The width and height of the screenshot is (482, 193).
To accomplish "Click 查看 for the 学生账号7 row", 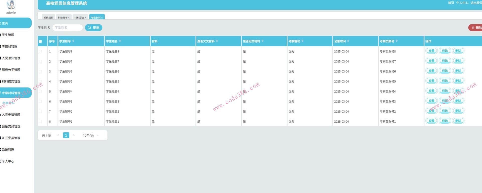I will tap(432, 61).
